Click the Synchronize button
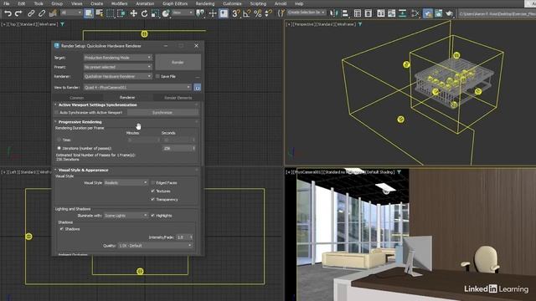Screen dimensions: 536x301 pos(162,112)
